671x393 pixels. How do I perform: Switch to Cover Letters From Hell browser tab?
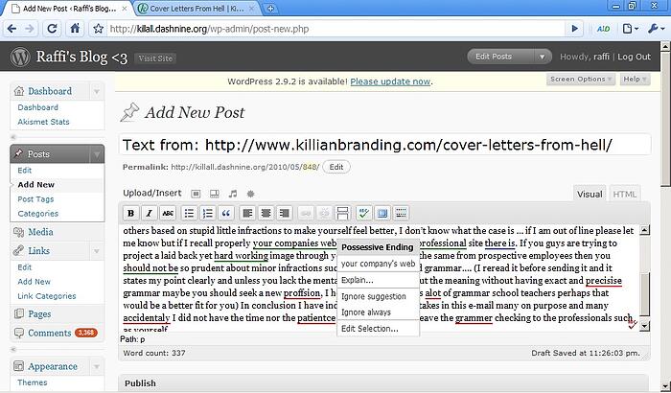click(x=197, y=8)
